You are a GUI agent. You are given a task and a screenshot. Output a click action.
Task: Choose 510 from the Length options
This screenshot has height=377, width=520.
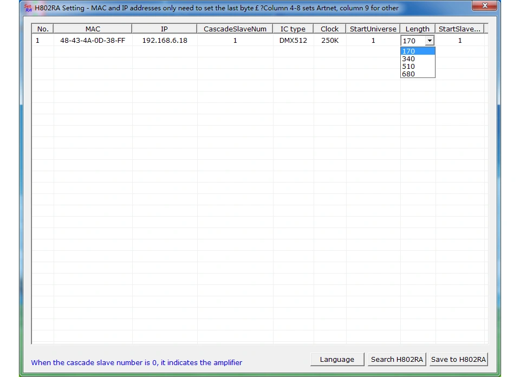tap(418, 66)
